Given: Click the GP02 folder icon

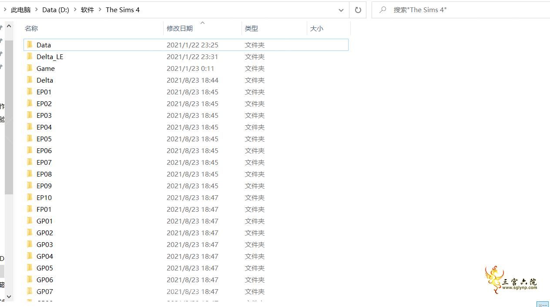Looking at the screenshot, I should coord(30,233).
